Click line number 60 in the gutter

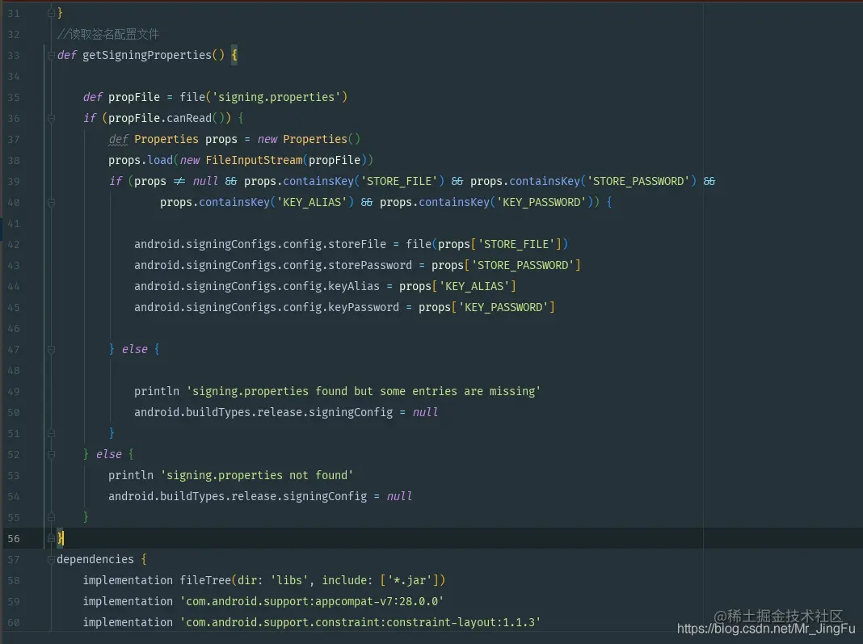(x=14, y=623)
